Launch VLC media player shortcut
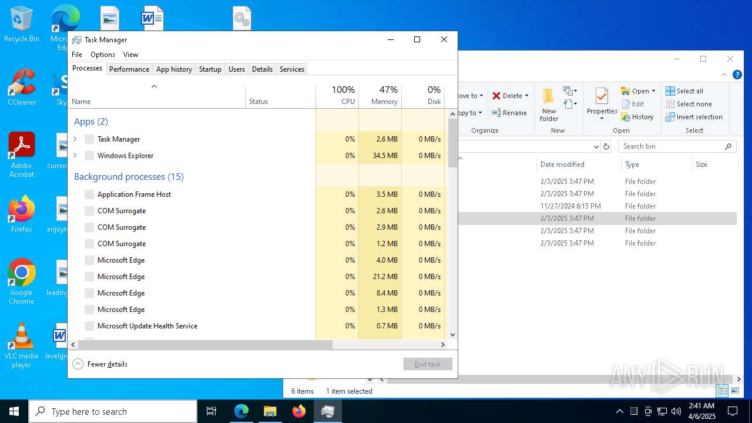The image size is (752, 423). coord(21,345)
